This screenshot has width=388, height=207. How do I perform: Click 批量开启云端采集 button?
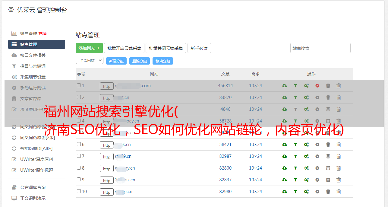point(124,48)
